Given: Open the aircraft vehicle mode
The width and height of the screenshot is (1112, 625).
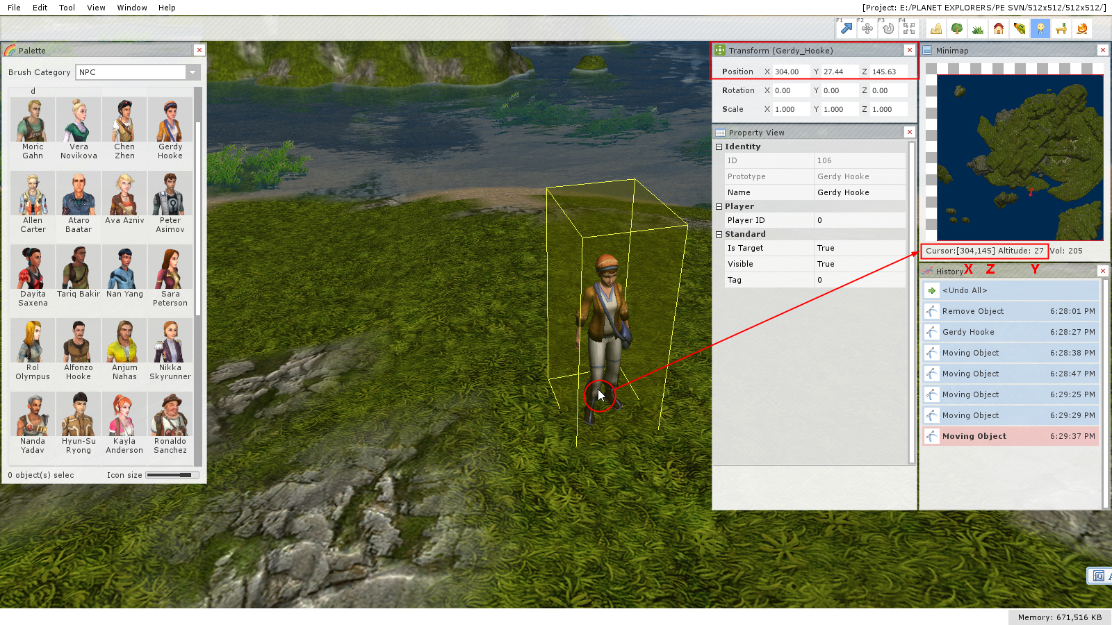Looking at the screenshot, I should [x=1020, y=28].
